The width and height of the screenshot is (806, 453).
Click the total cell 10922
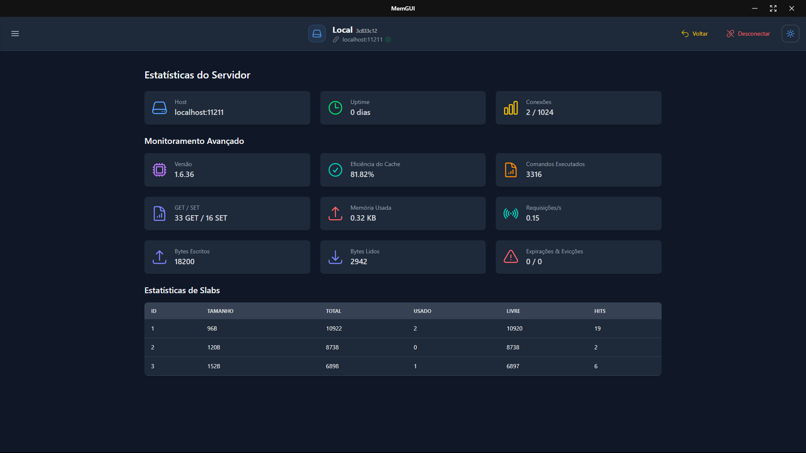[x=334, y=328]
